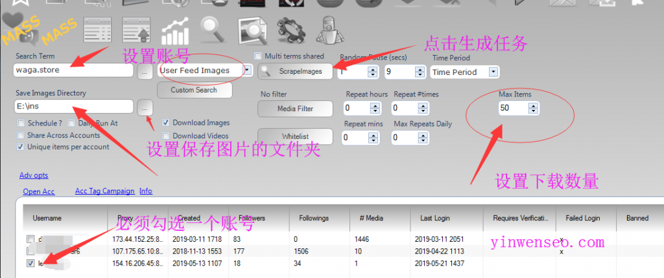This screenshot has height=278, width=664.
Task: Open the User Feed Images dropdown
Action: [x=247, y=70]
